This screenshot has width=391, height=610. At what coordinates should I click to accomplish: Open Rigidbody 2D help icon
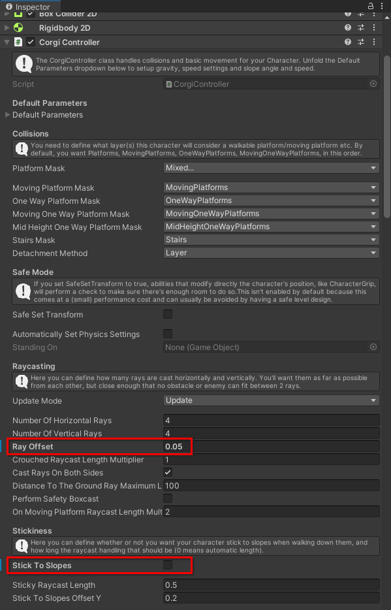pyautogui.click(x=348, y=27)
